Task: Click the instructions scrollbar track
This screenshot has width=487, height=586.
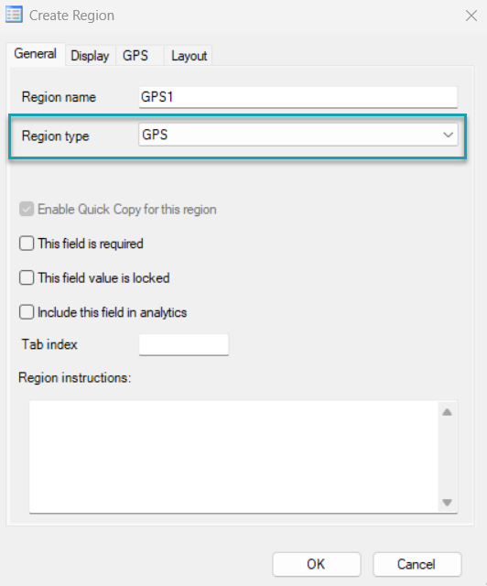Action: coord(447,457)
